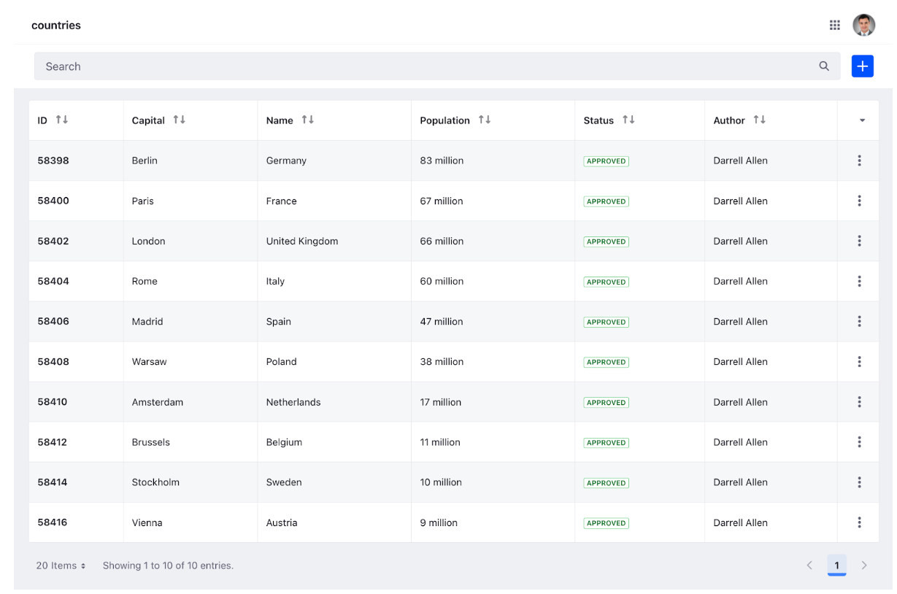897x594 pixels.
Task: Open row options for the Sweden entry
Action: 859,482
